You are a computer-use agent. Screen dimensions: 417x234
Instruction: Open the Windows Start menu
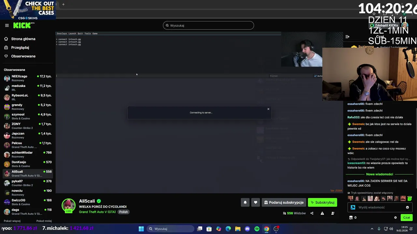pyautogui.click(x=141, y=229)
